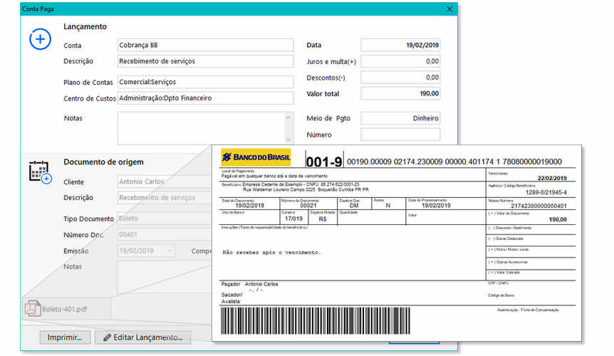Click the Conta field Cobrança BB

pyautogui.click(x=205, y=45)
